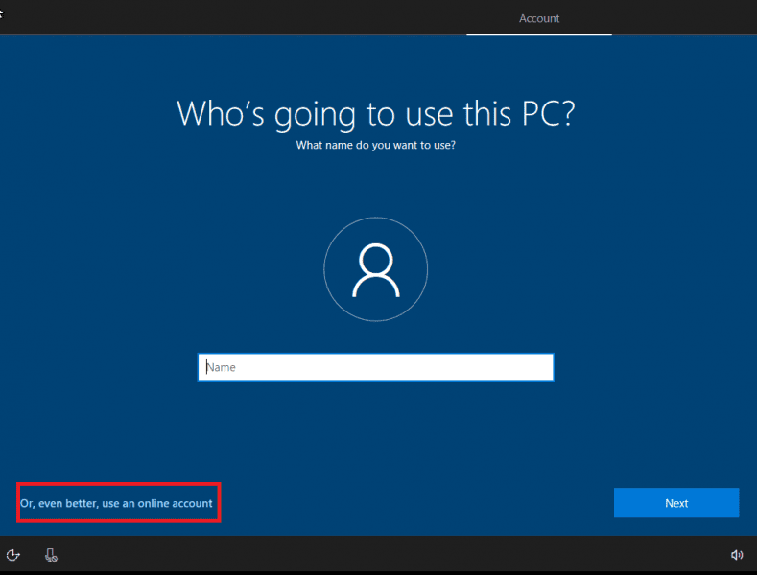Open the Ease of Access icon
This screenshot has width=757, height=575.
[13, 555]
